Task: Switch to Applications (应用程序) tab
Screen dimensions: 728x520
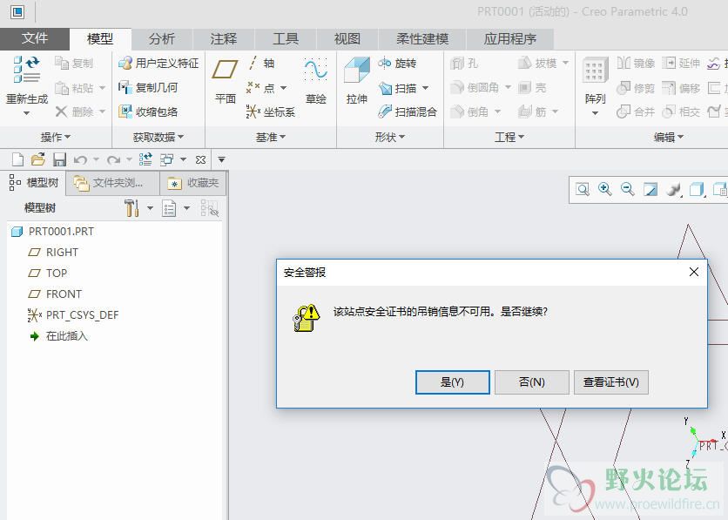Action: (x=509, y=39)
